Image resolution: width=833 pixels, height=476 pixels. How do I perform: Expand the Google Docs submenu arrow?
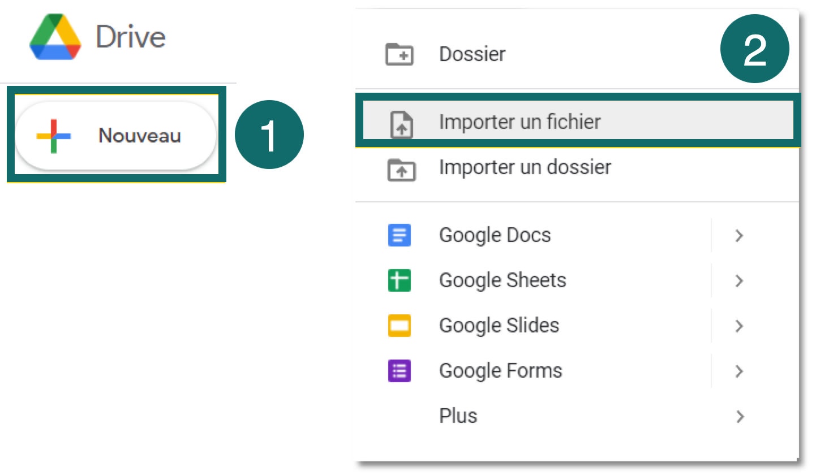[x=739, y=236]
